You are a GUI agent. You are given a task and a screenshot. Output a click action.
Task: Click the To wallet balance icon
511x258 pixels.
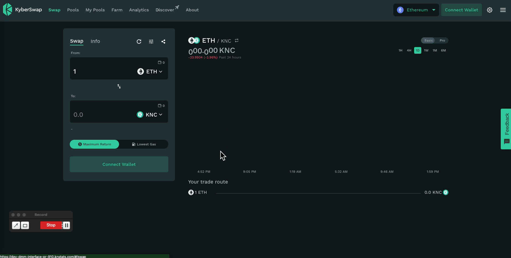click(159, 105)
